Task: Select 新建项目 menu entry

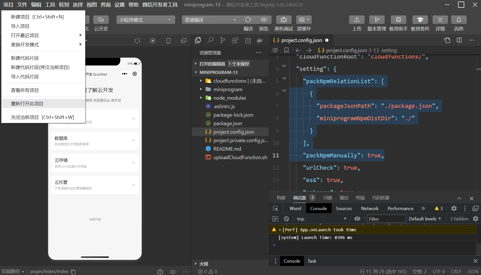Action: point(43,17)
